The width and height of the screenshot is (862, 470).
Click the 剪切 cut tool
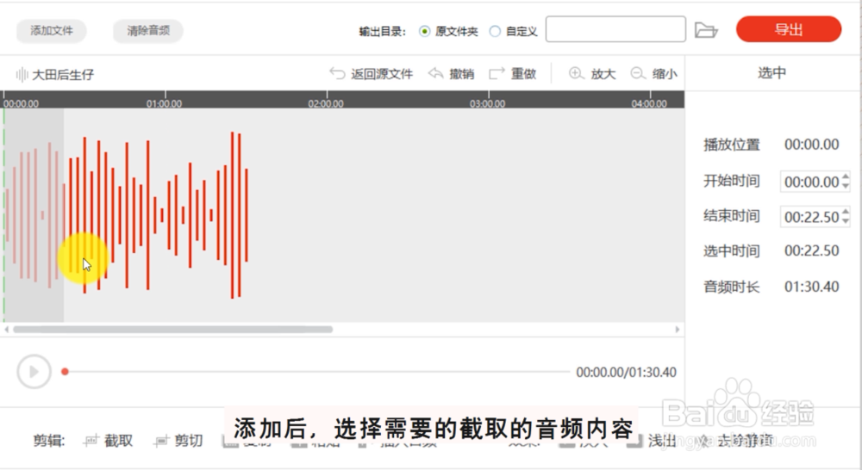pos(179,441)
